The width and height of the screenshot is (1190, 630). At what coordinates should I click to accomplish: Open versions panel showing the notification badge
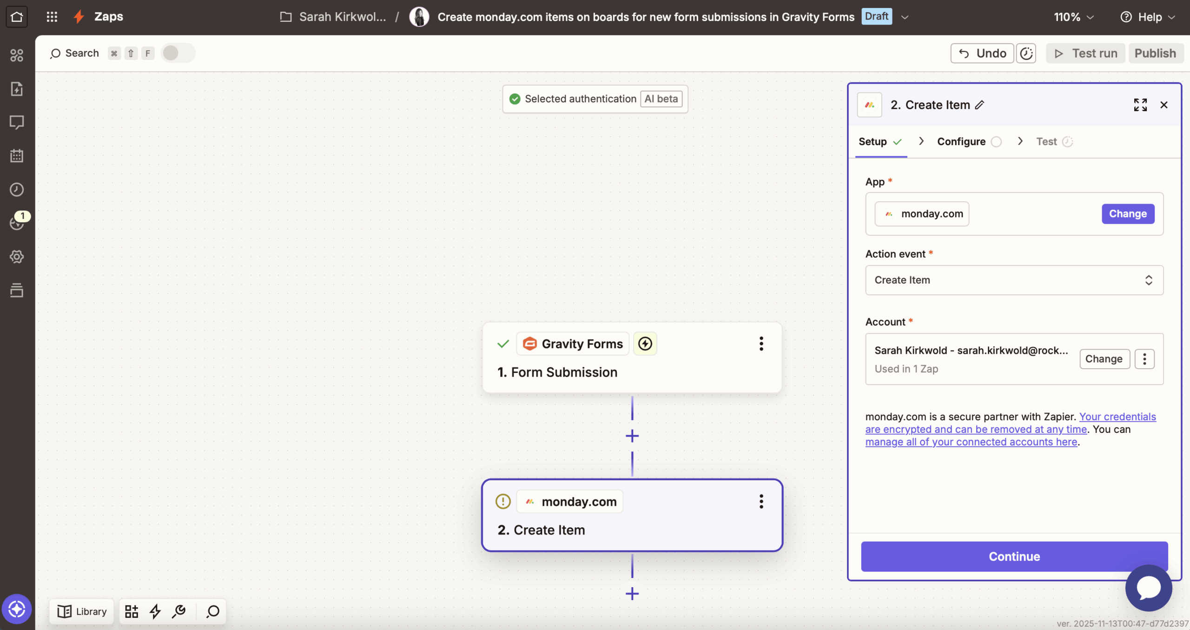click(17, 223)
